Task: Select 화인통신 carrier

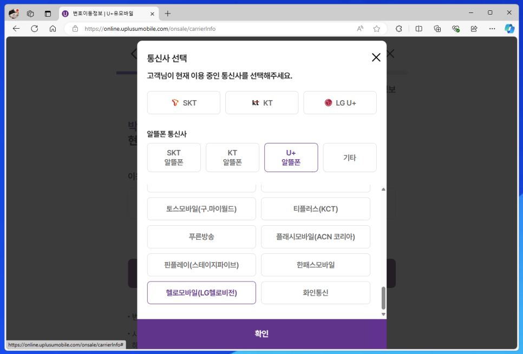Action: click(316, 293)
